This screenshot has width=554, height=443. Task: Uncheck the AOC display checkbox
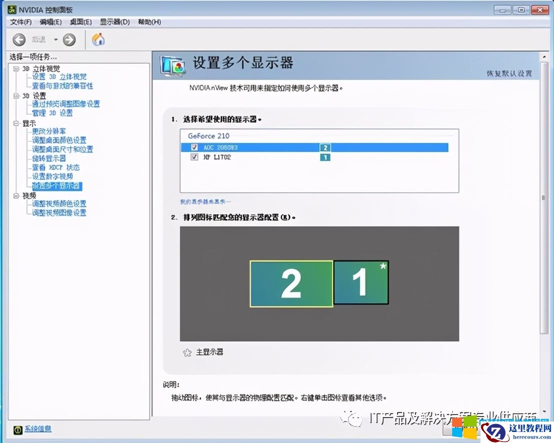194,147
